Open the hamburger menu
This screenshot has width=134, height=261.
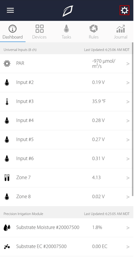pyautogui.click(x=10, y=10)
